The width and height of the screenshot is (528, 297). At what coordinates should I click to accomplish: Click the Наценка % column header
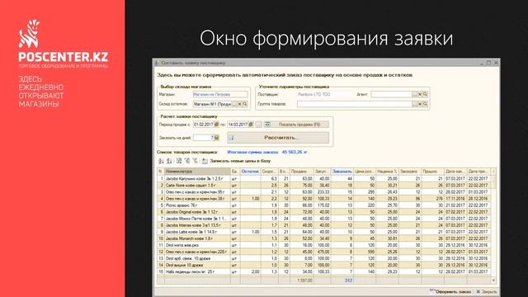click(x=387, y=172)
